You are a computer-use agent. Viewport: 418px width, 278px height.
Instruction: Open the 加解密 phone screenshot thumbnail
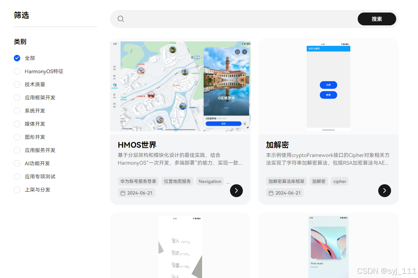(328, 86)
